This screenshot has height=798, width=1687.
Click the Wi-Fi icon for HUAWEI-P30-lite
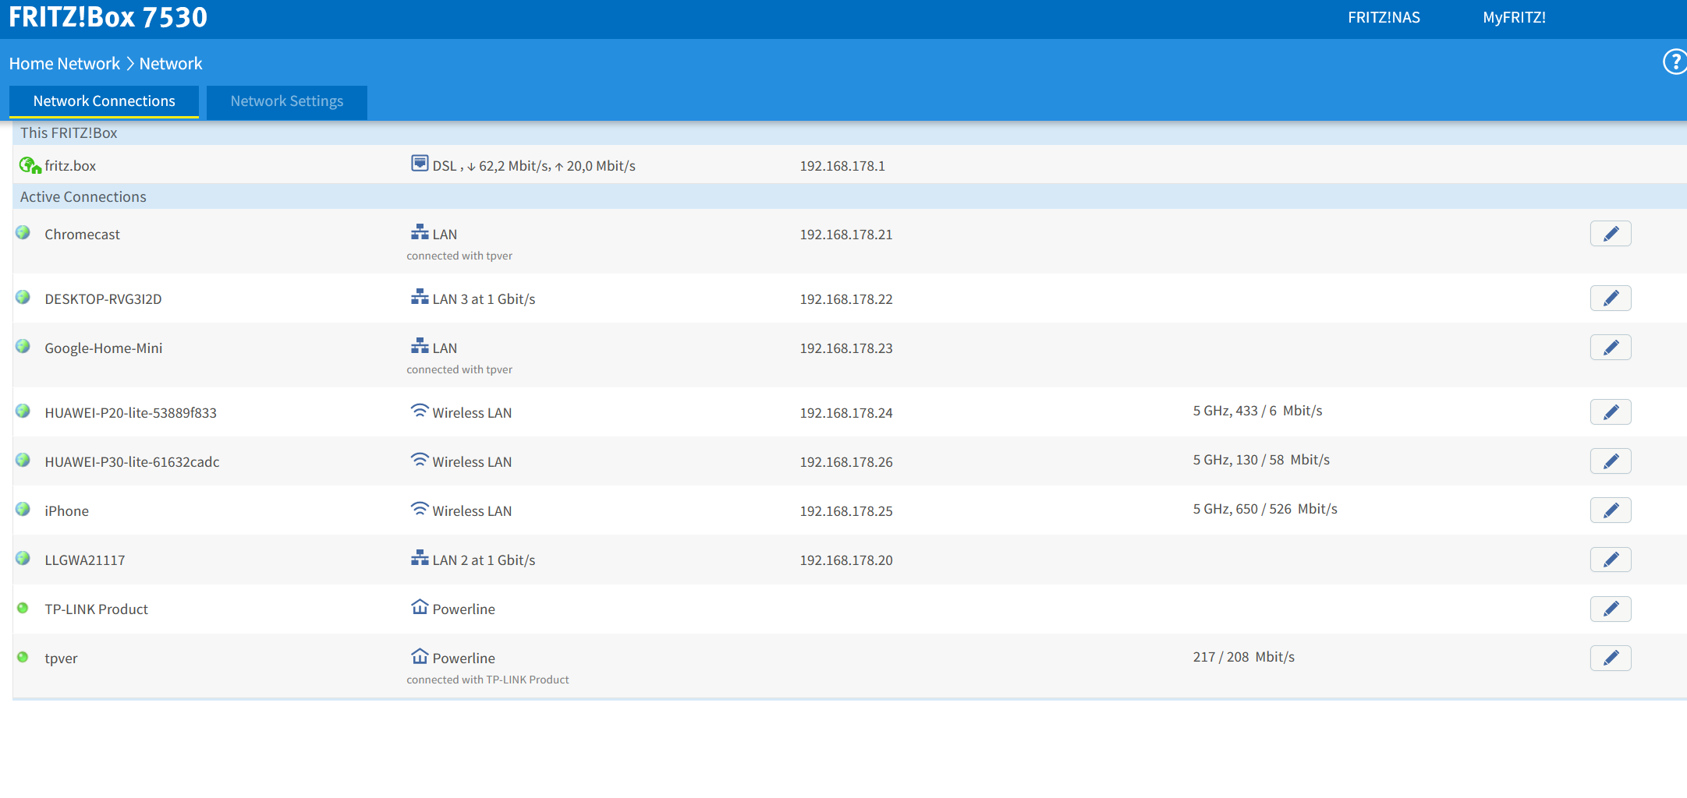point(420,459)
